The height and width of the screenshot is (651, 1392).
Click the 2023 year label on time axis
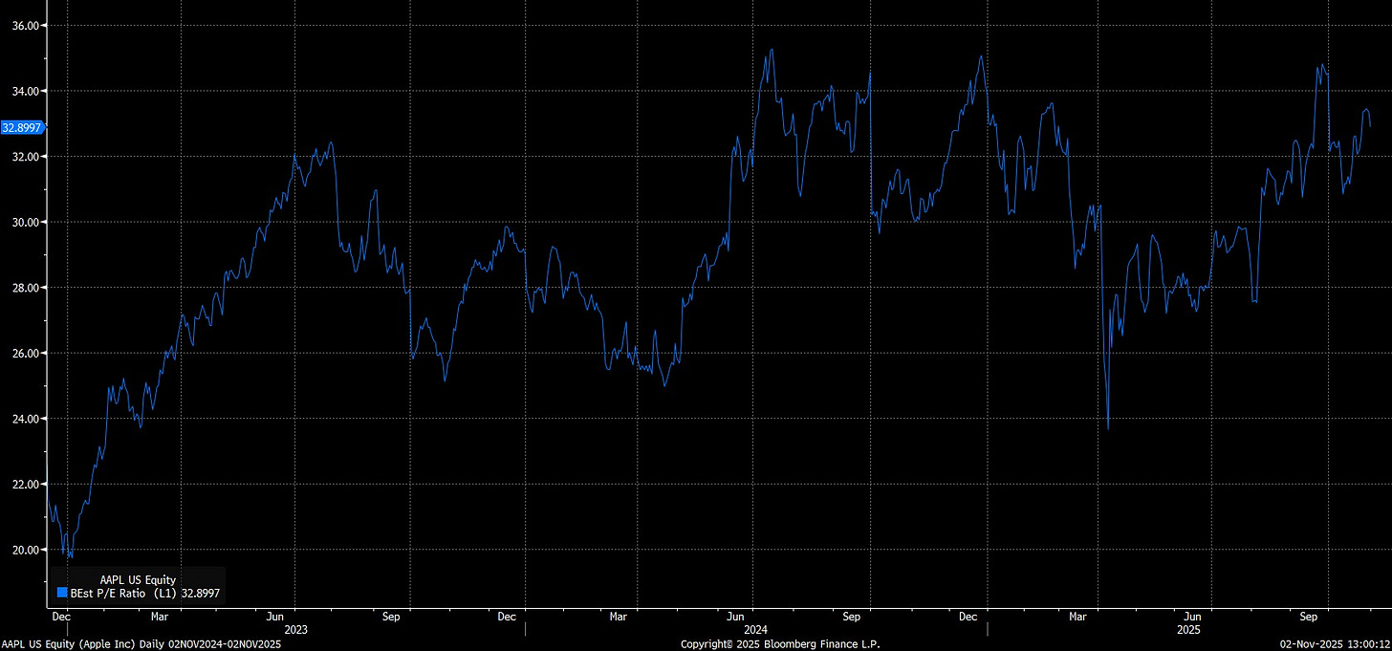click(296, 629)
